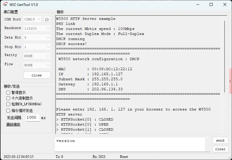The width and height of the screenshot is (232, 160).
Task: Click the send interval field showing 1000
Action: (x=32, y=118)
